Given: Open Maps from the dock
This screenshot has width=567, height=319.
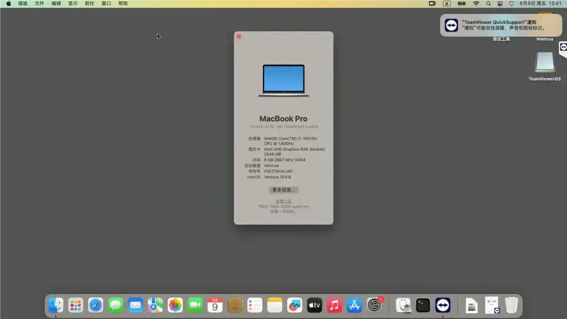Looking at the screenshot, I should [x=155, y=305].
